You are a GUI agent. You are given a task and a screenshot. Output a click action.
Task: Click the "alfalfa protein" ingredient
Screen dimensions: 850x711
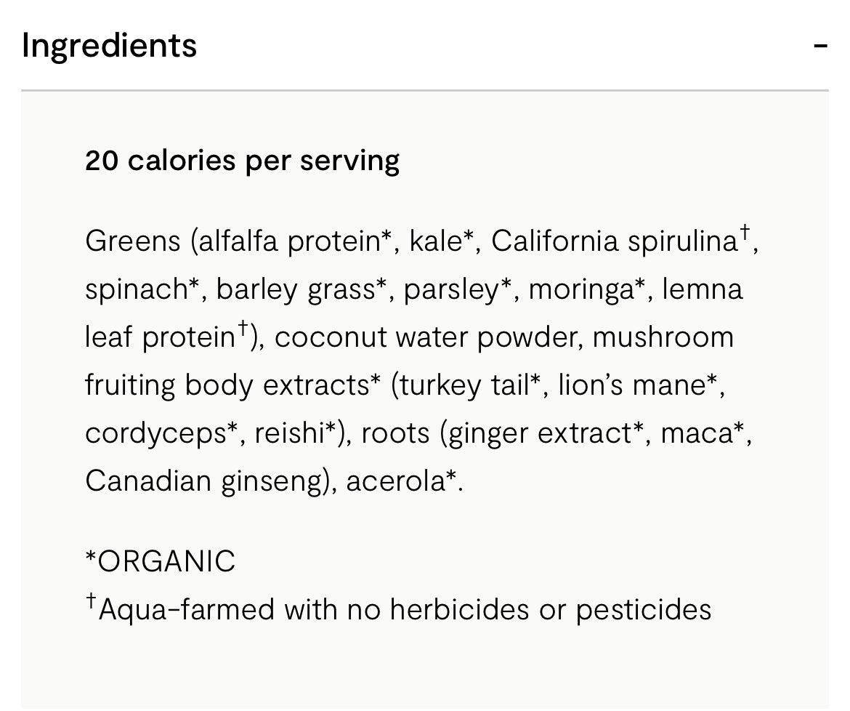pos(288,241)
